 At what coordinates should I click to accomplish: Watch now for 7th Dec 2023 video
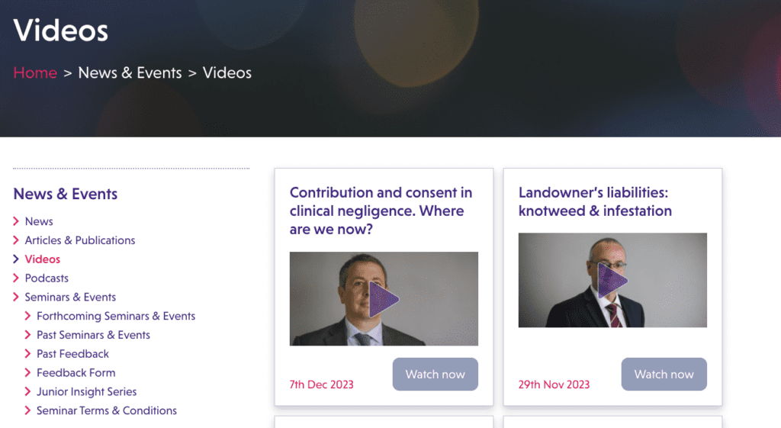tap(435, 374)
